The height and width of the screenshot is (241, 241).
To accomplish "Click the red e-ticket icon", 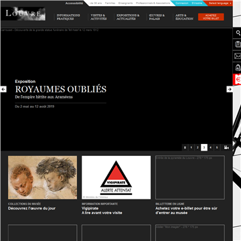I will [x=237, y=80].
